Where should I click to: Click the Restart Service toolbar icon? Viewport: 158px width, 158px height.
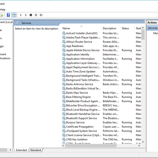point(41,15)
